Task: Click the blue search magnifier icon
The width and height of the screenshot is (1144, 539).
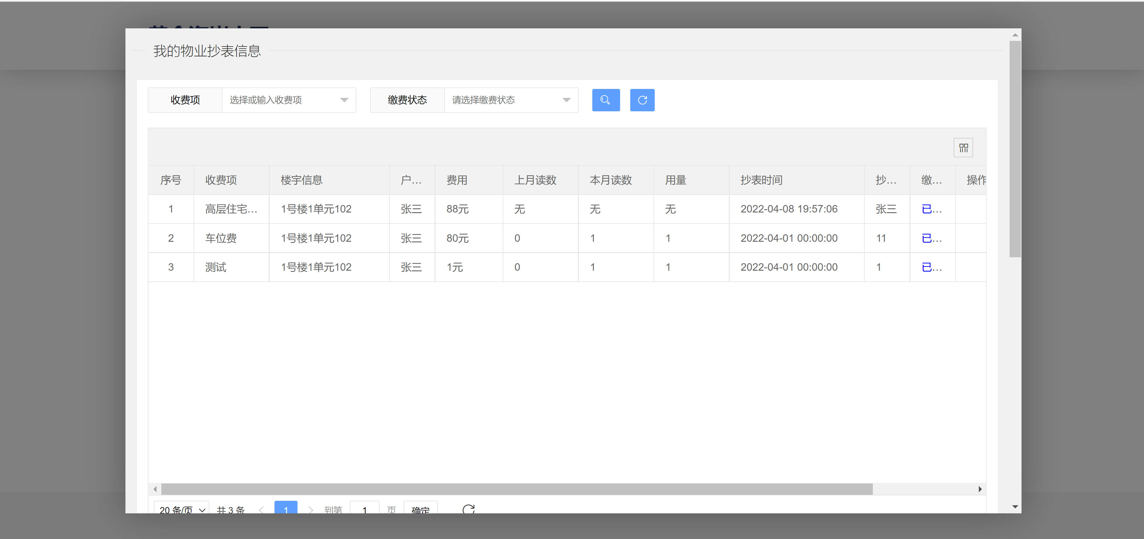Action: pos(606,100)
